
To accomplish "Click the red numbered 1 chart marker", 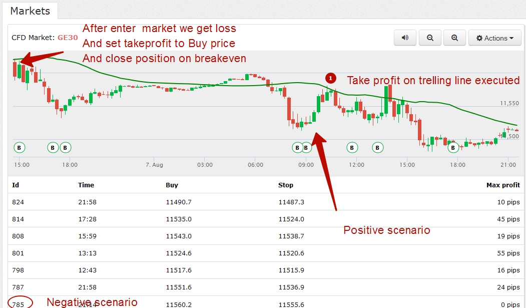I will click(331, 78).
